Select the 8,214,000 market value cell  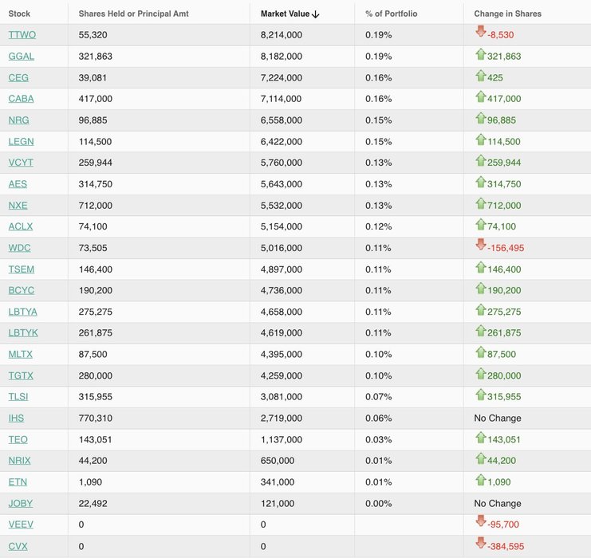tap(282, 35)
